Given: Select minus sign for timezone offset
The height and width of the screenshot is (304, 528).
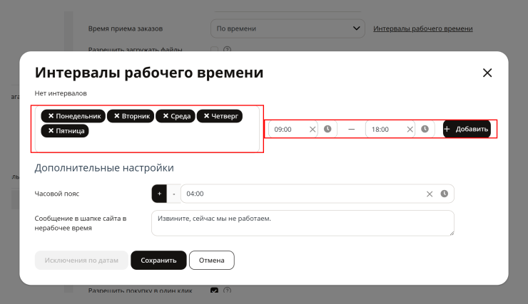Looking at the screenshot, I should [x=174, y=194].
